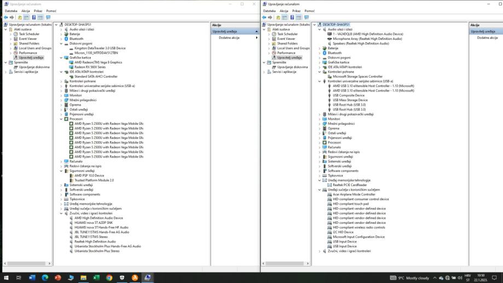Click the Acer Airplane Mode Controller icon

tap(329, 194)
